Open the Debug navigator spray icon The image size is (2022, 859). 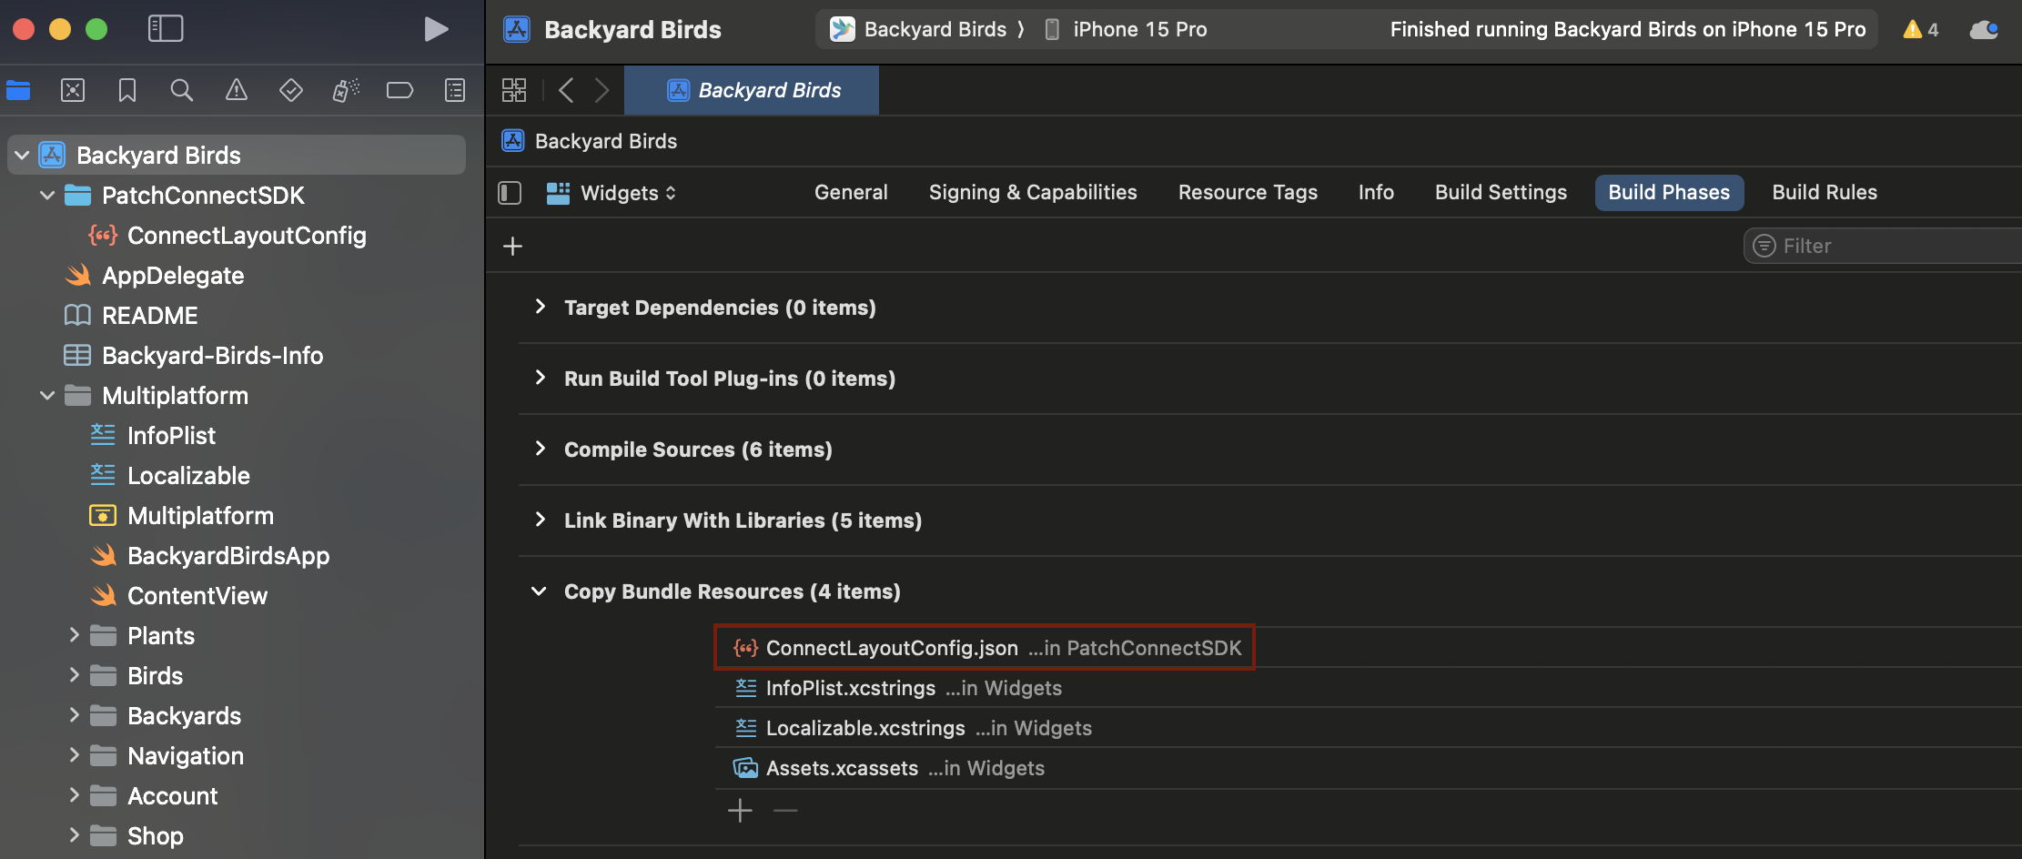coord(346,90)
